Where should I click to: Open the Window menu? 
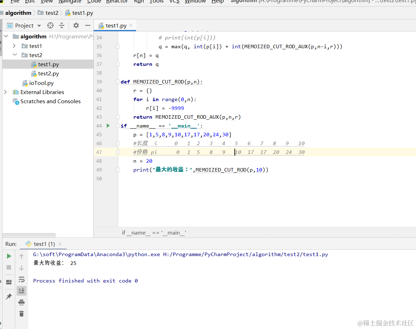(x=195, y=1)
